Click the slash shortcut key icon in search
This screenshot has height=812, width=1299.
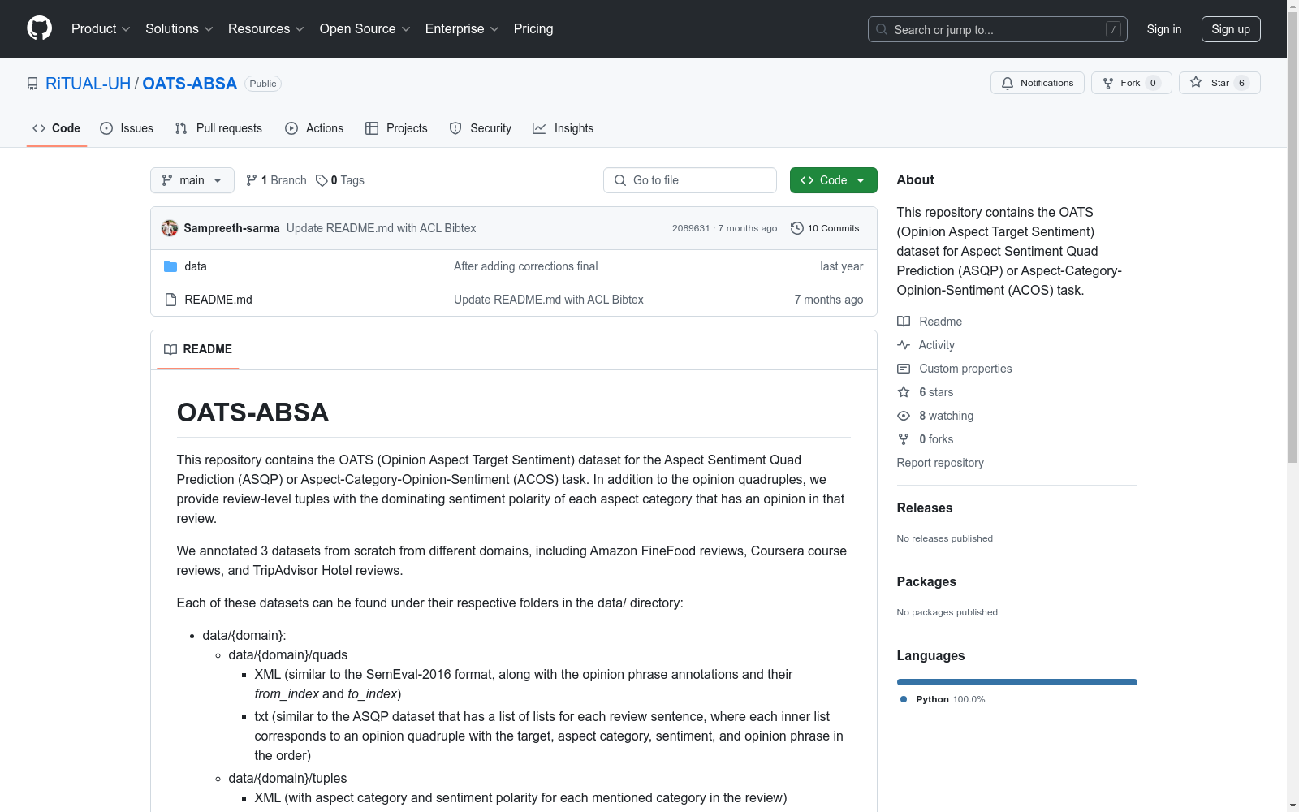(x=1113, y=29)
